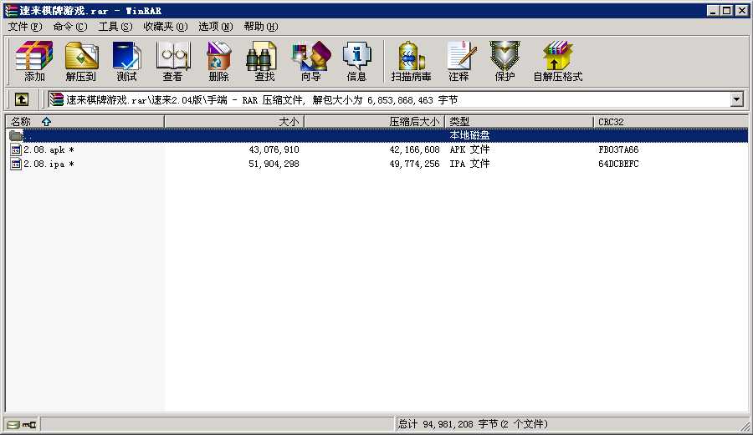The height and width of the screenshot is (435, 753).
Task: Click the size value 51,904,298
Action: click(x=274, y=164)
